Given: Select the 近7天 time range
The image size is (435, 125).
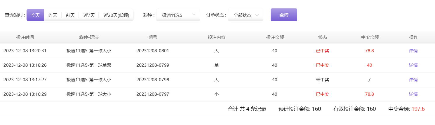Looking at the screenshot, I should pyautogui.click(x=89, y=15).
